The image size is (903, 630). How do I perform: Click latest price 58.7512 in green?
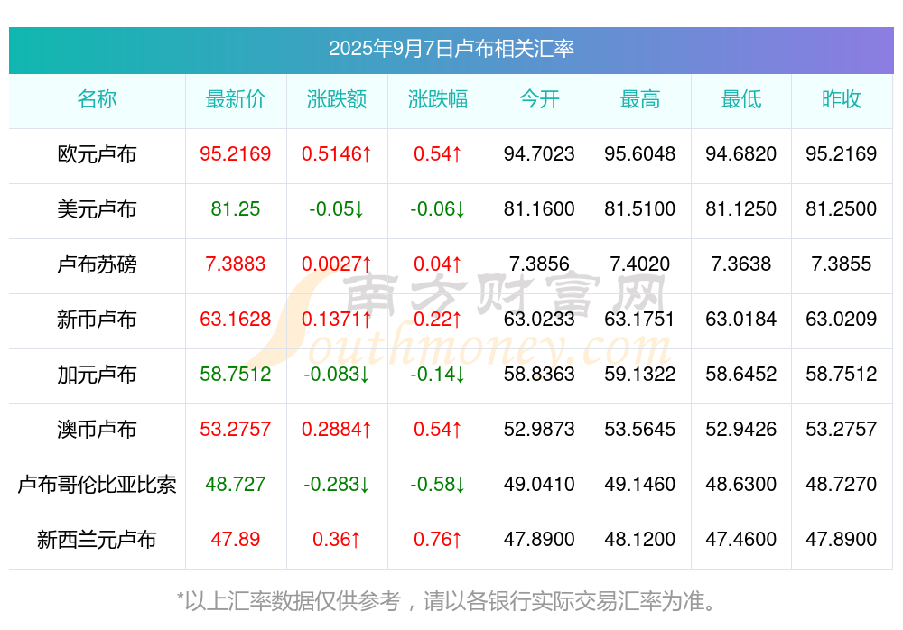pyautogui.click(x=236, y=374)
